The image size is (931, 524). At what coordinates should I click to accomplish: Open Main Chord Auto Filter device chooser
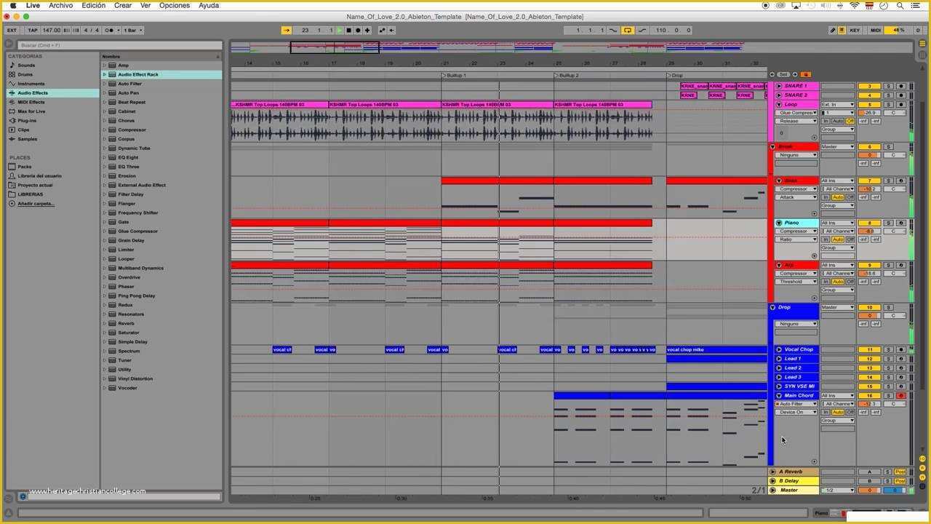[796, 404]
